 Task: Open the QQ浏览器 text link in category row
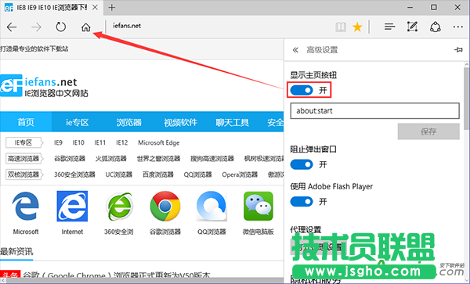pos(197,174)
